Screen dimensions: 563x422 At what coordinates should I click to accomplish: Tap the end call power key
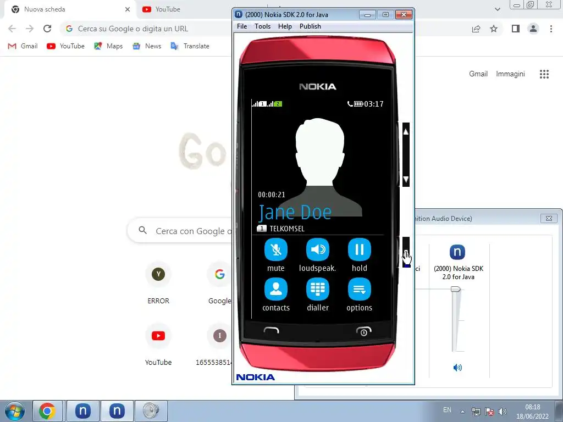[x=363, y=331]
